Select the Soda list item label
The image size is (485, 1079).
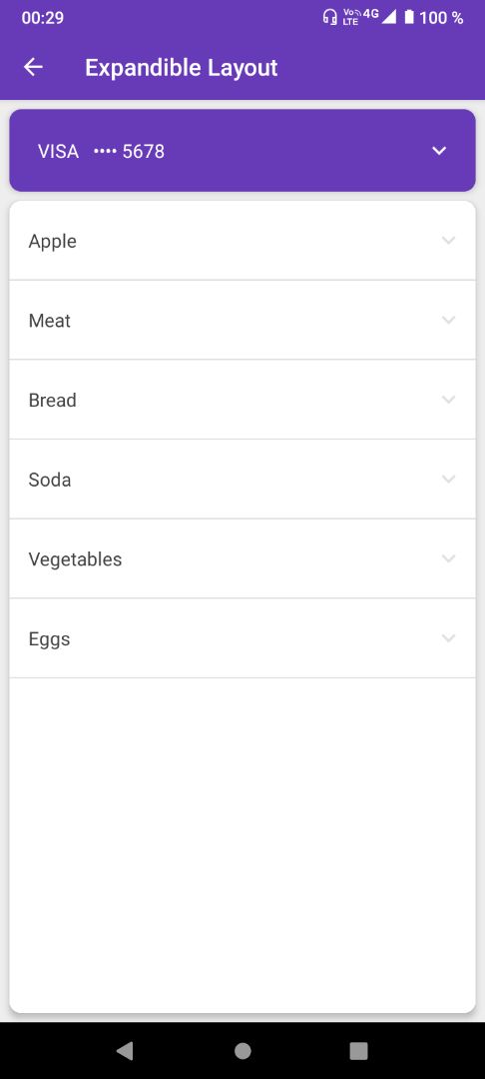tap(50, 480)
